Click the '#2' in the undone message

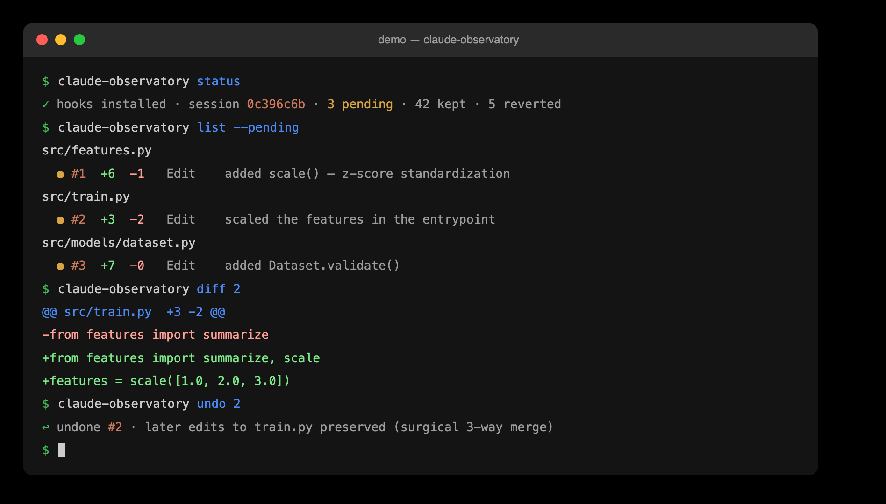115,427
